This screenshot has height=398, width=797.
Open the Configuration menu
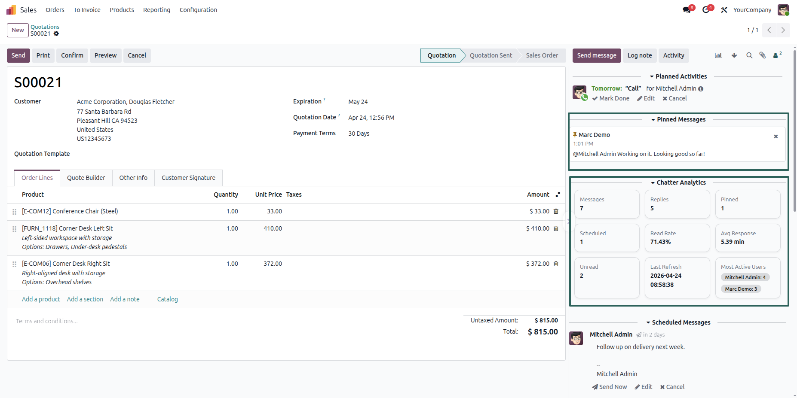tap(198, 10)
